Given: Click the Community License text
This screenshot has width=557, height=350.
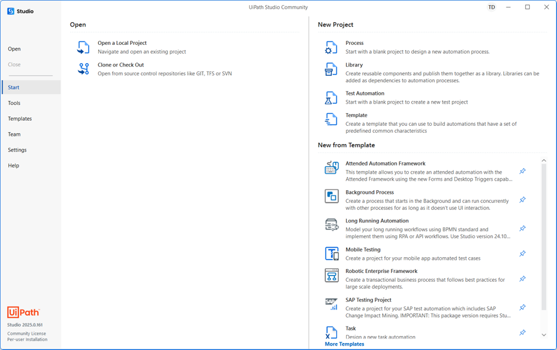Looking at the screenshot, I should pyautogui.click(x=27, y=334).
